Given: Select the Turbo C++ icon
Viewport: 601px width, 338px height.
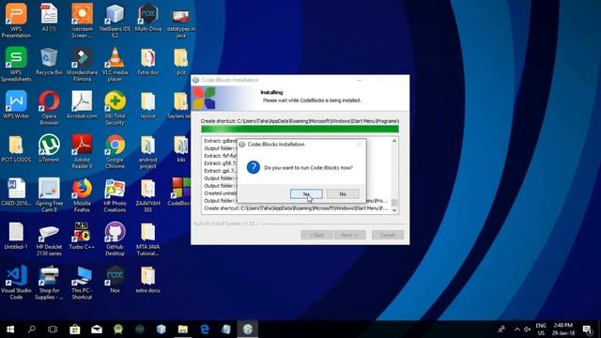Looking at the screenshot, I should click(x=82, y=236).
